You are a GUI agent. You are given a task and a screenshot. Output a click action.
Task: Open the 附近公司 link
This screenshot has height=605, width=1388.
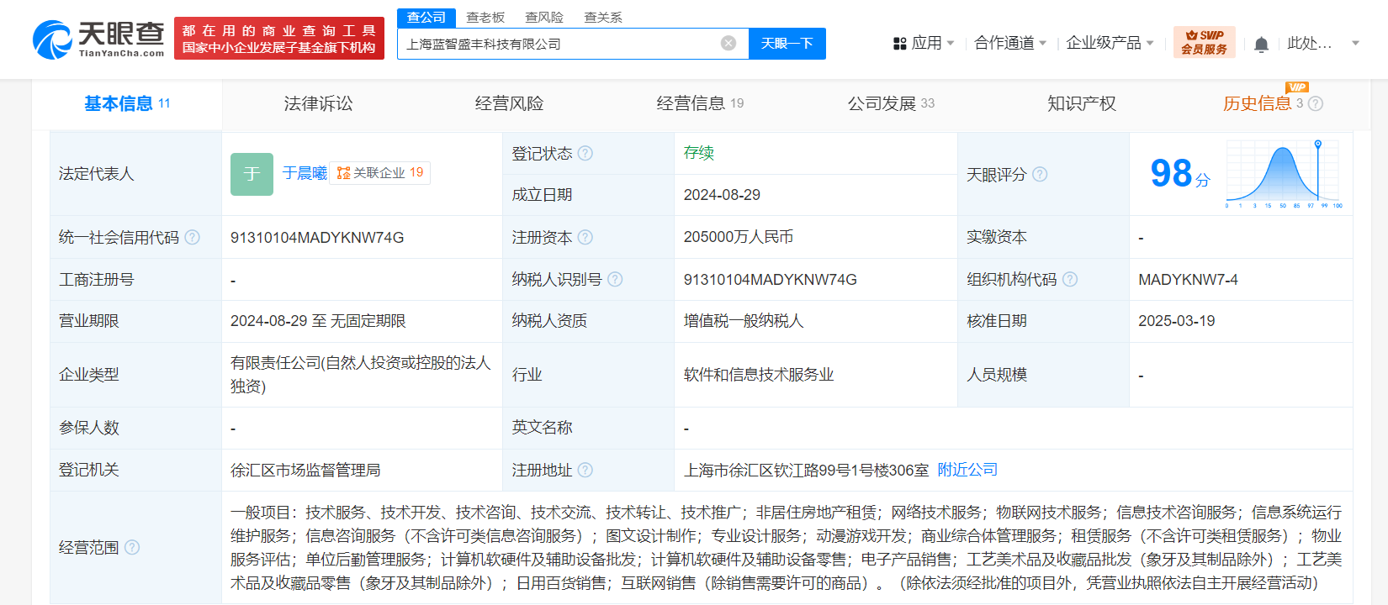(967, 470)
